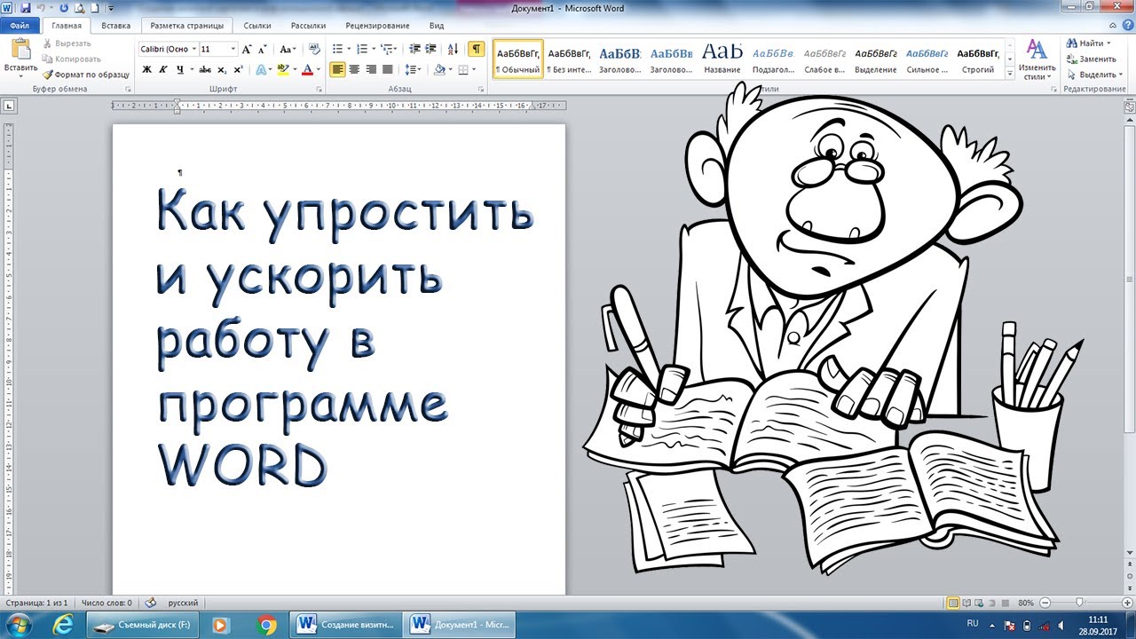The height and width of the screenshot is (639, 1136).
Task: Select center alignment
Action: [x=355, y=69]
